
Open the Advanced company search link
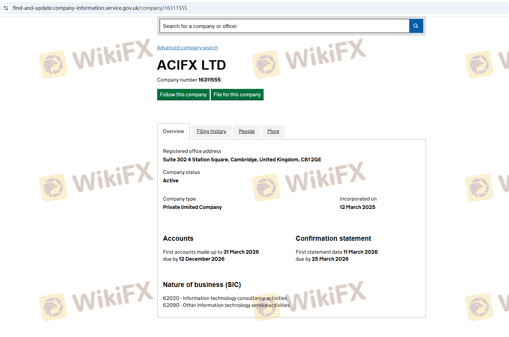pos(187,48)
